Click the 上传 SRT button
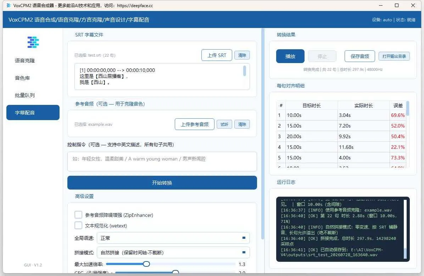The height and width of the screenshot is (276, 424). click(217, 55)
